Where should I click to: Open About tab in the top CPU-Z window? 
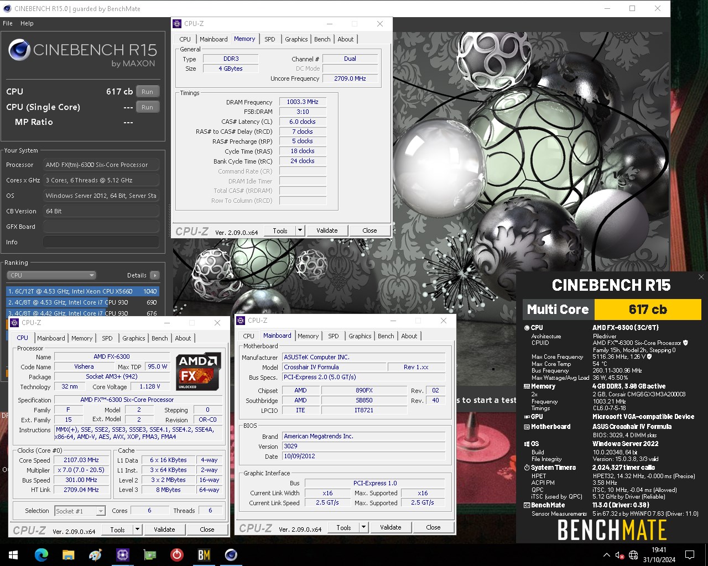coord(346,39)
